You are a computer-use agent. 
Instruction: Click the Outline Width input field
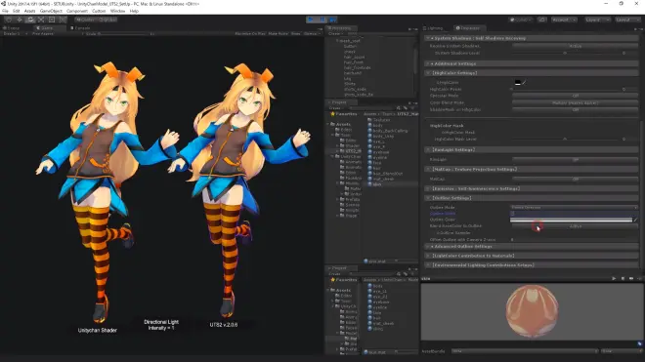575,214
